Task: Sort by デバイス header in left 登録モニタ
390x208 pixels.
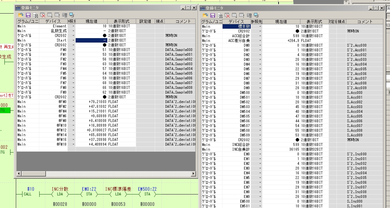Action: [x=53, y=21]
